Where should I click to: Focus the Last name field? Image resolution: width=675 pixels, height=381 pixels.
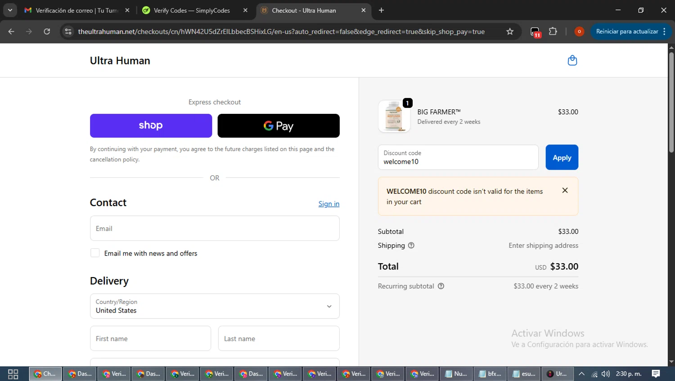pyautogui.click(x=279, y=339)
